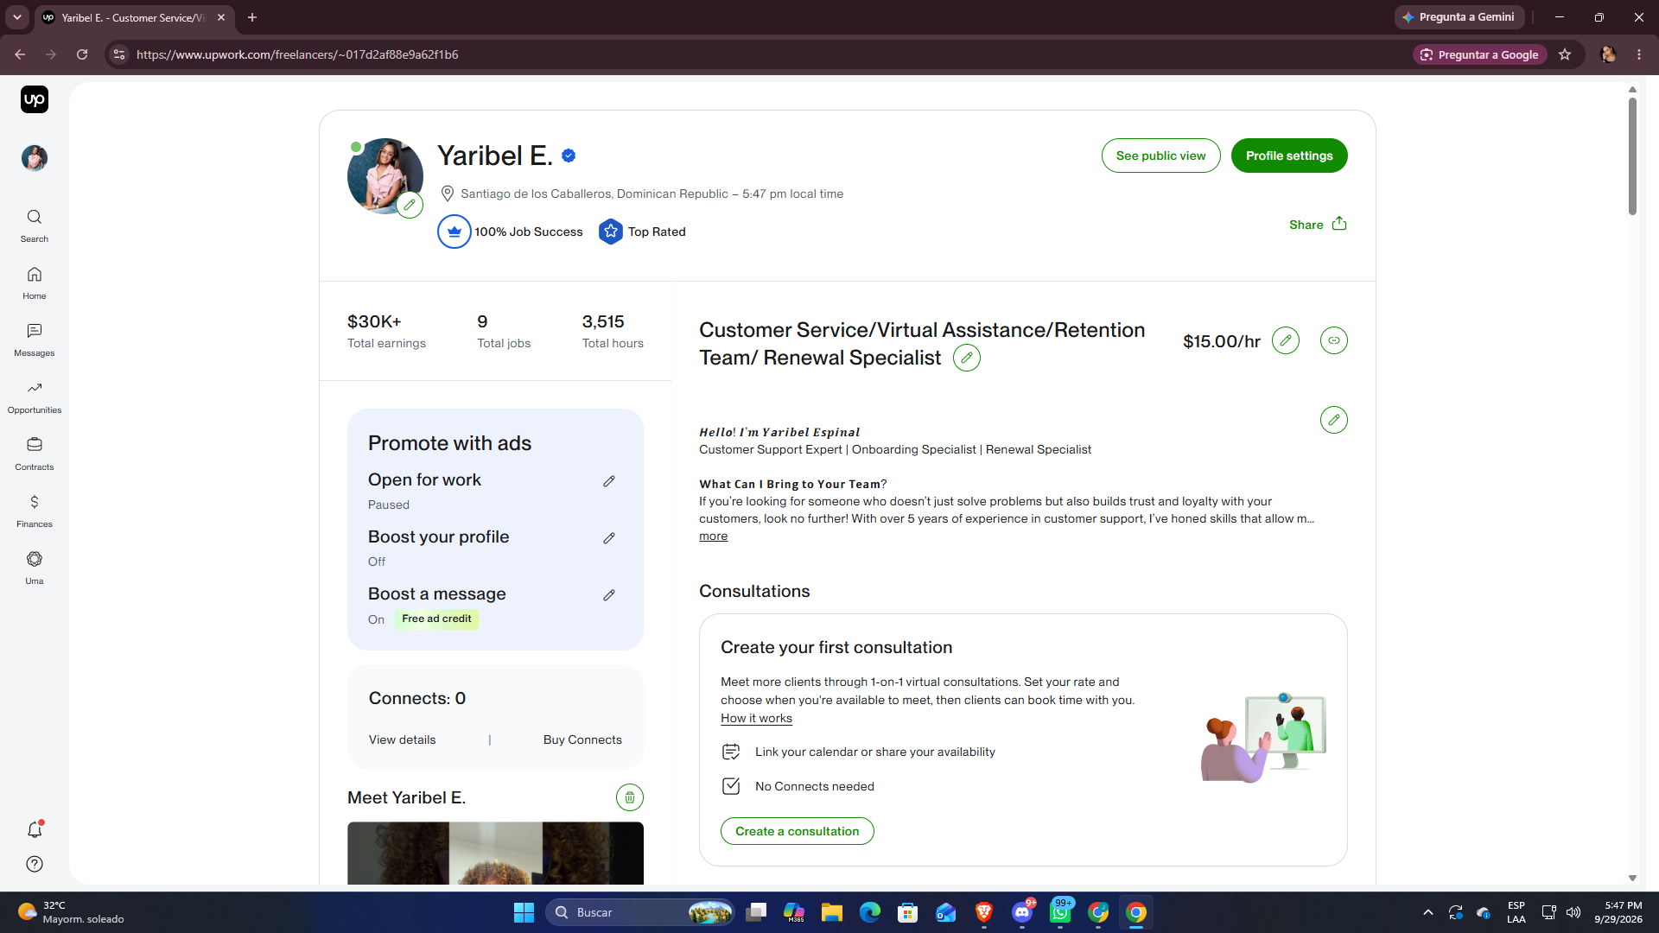Screen dimensions: 1659x933
Task: Edit the Boost a message setting
Action: 609,595
